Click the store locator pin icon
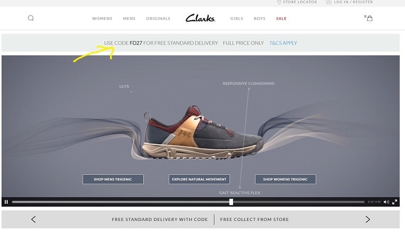The width and height of the screenshot is (405, 235). (x=279, y=2)
